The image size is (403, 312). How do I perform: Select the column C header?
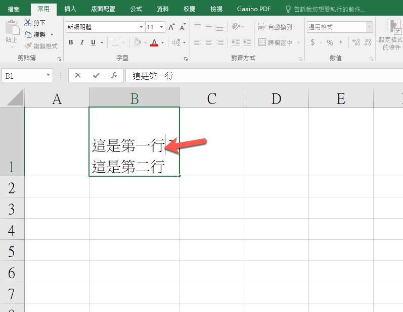(x=212, y=98)
